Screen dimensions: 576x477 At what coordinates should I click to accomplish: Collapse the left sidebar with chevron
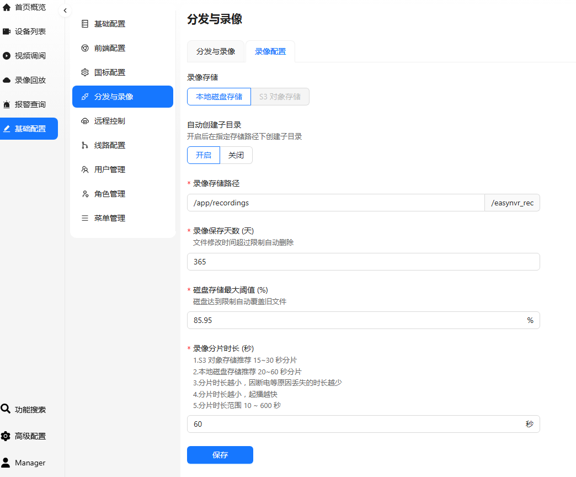click(x=65, y=10)
